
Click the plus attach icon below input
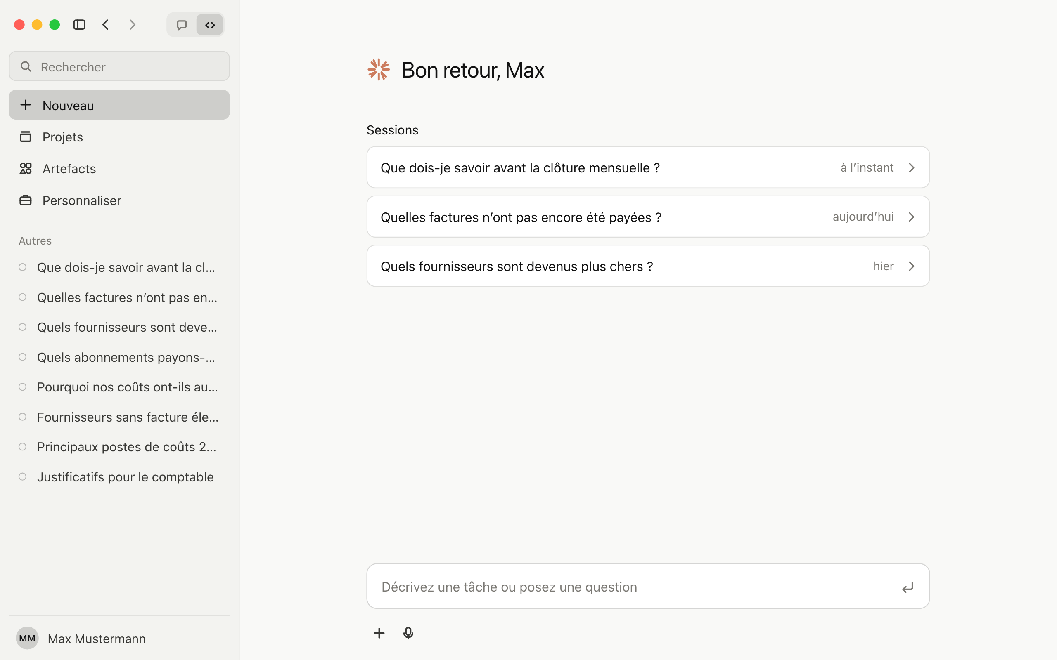(379, 633)
